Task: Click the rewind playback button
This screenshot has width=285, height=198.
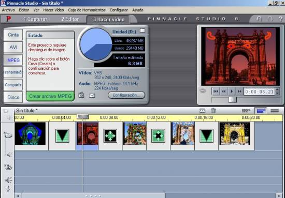Action: 223,92
